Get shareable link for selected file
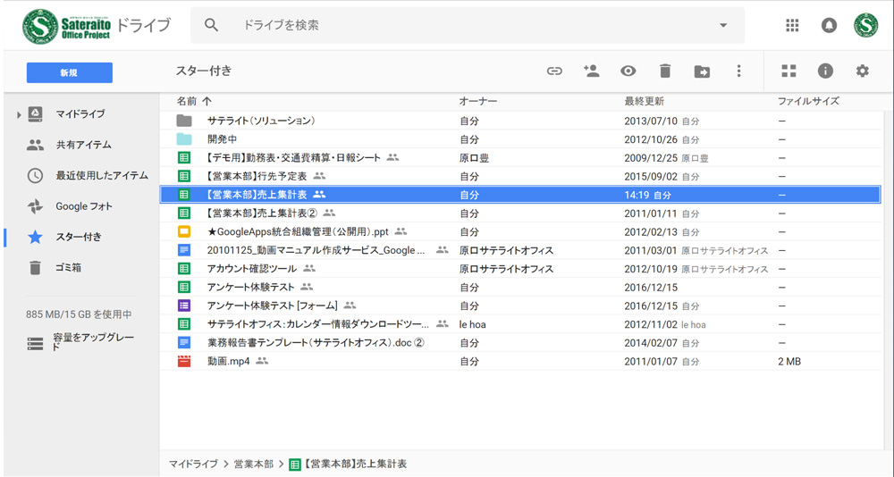894x477 pixels. [554, 71]
